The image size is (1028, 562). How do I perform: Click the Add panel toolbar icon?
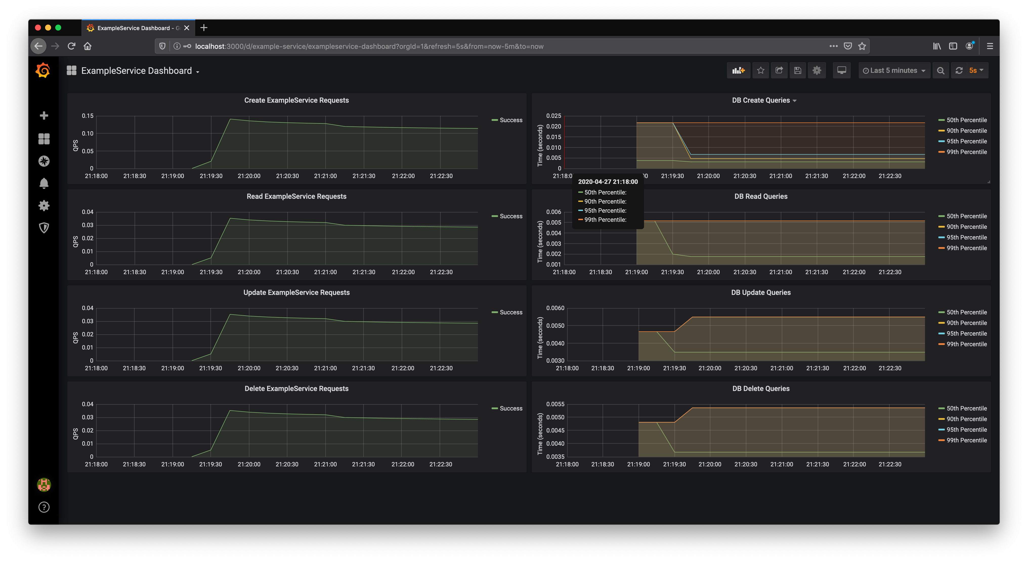tap(738, 71)
